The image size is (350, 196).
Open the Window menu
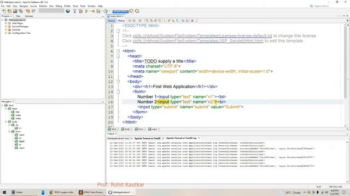91,6
